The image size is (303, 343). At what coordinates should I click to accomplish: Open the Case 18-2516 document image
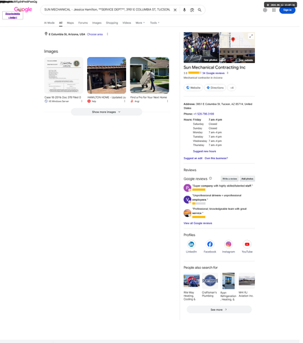[x=64, y=75]
